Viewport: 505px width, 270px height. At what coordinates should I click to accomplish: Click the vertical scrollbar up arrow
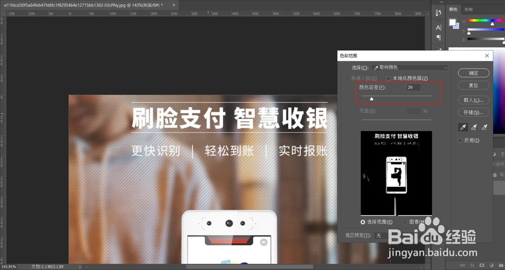(428, 14)
